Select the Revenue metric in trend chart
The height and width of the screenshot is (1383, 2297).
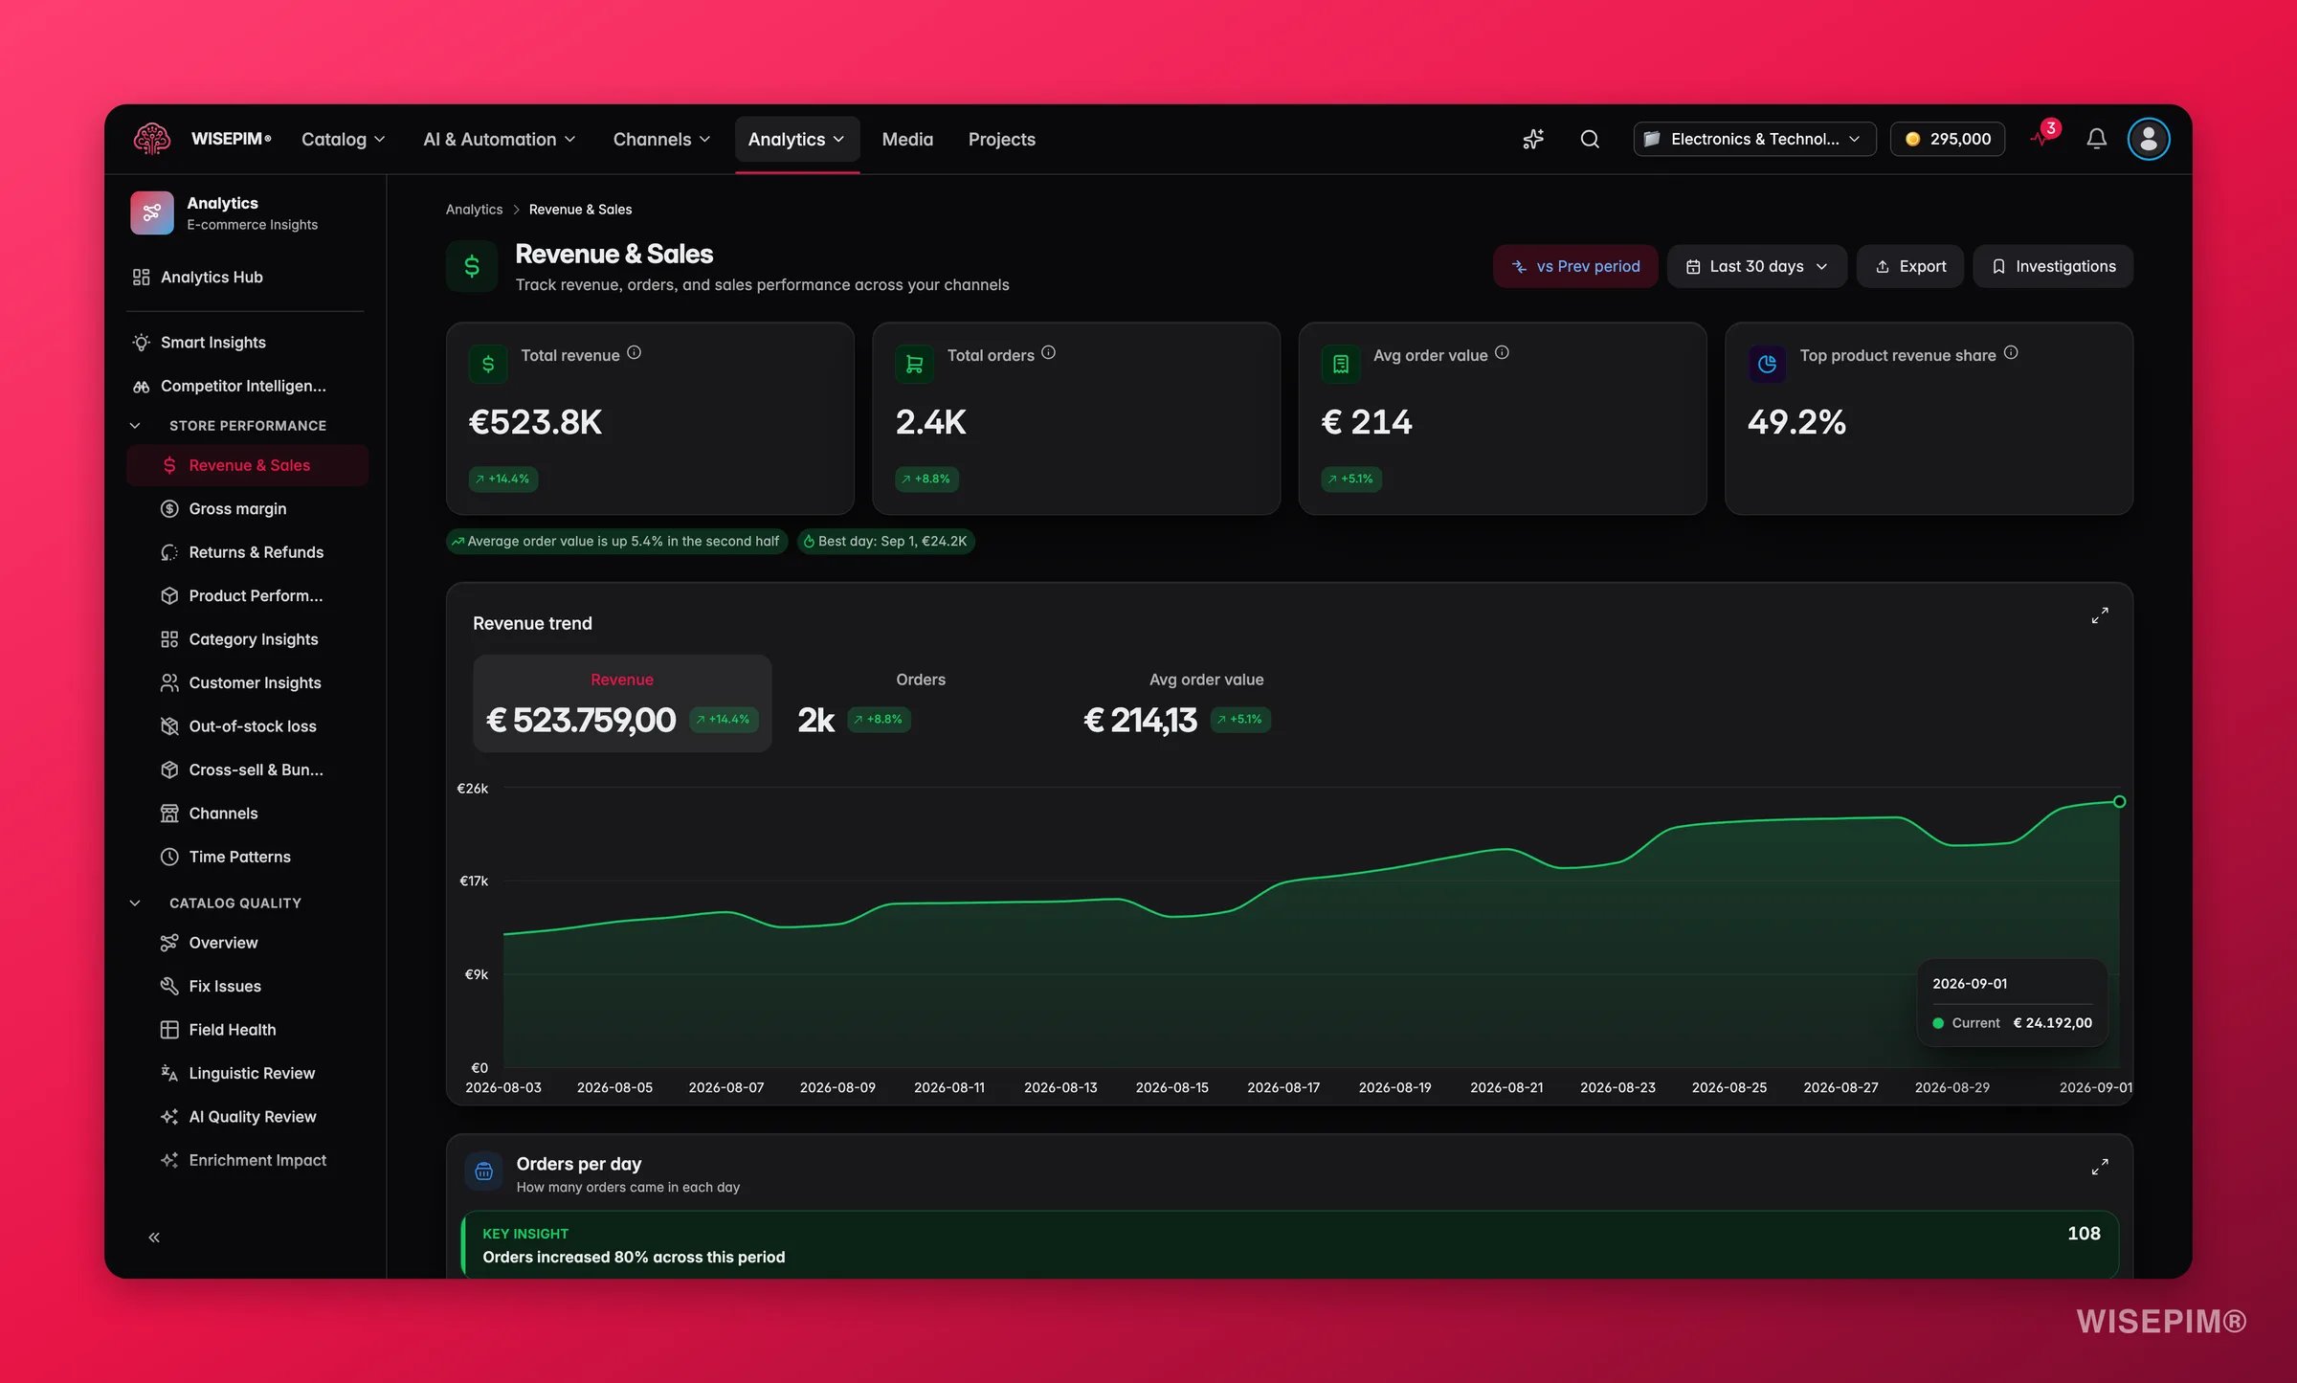pos(622,703)
